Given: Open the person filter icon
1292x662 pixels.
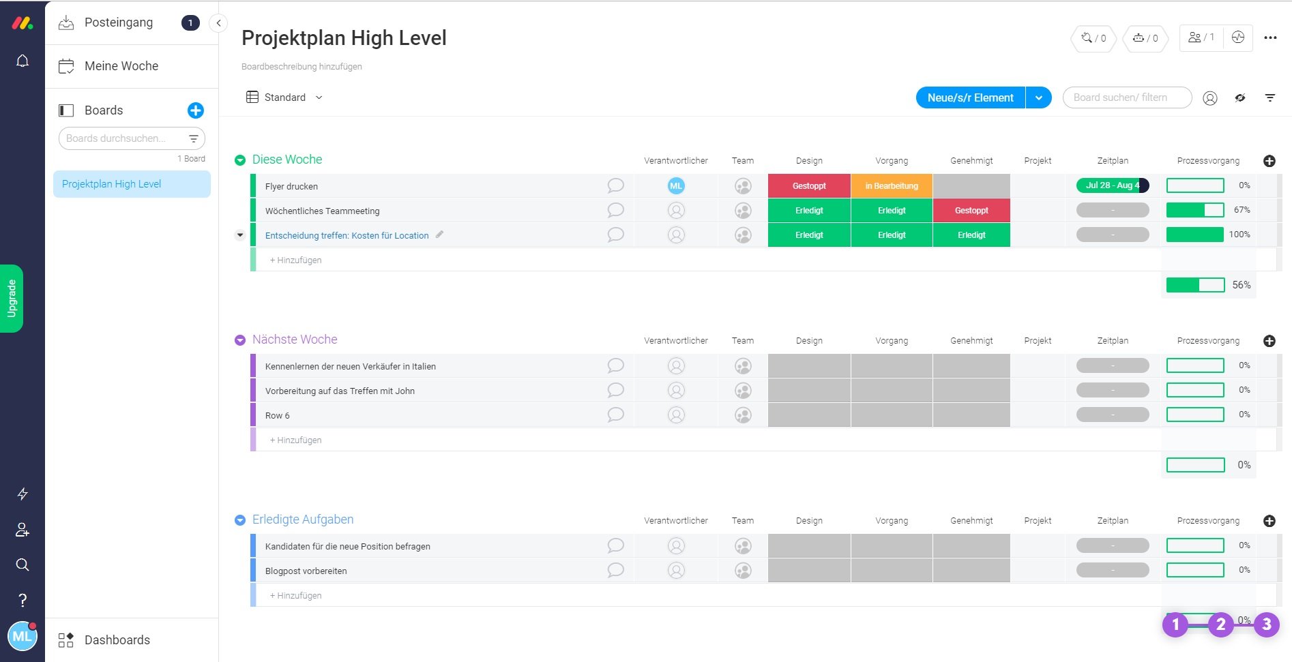Looking at the screenshot, I should (x=1210, y=98).
